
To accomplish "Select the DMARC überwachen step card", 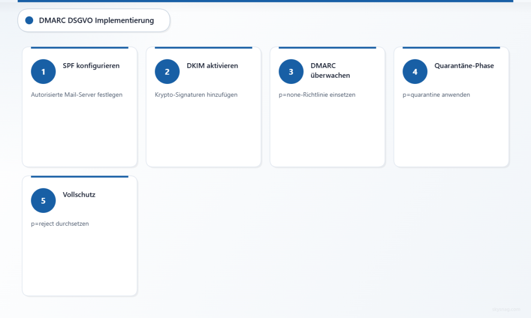I will 327,129.
